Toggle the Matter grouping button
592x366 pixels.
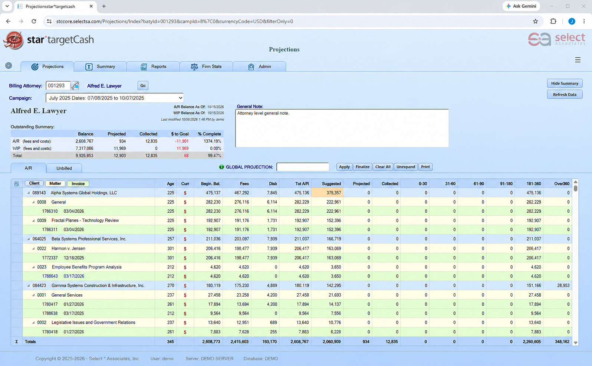coord(55,183)
